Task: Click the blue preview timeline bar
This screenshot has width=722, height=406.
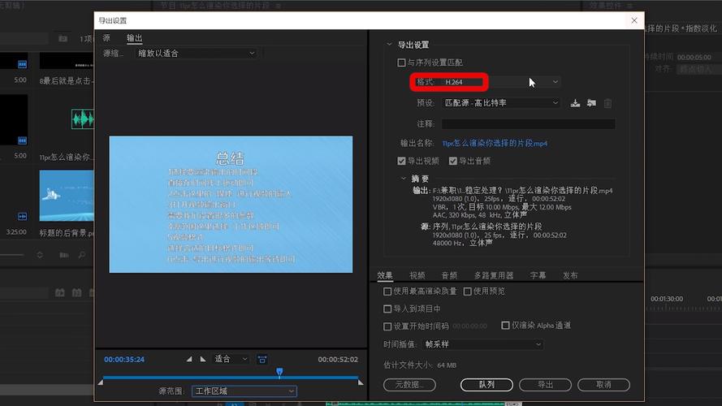Action: [x=230, y=378]
